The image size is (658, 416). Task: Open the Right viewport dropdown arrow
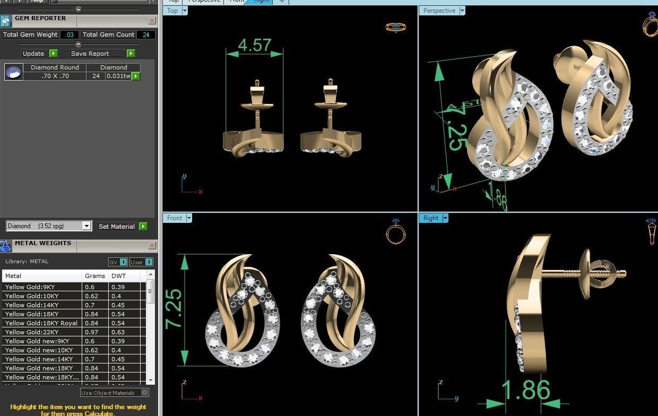pos(445,218)
